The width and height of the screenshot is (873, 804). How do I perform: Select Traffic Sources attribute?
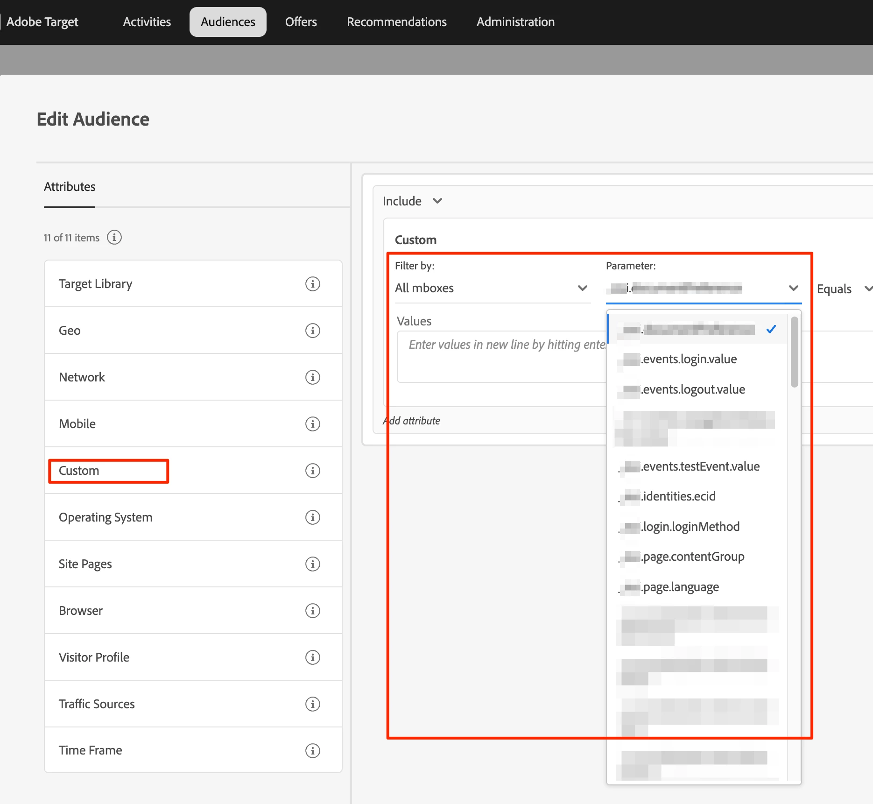coord(193,704)
